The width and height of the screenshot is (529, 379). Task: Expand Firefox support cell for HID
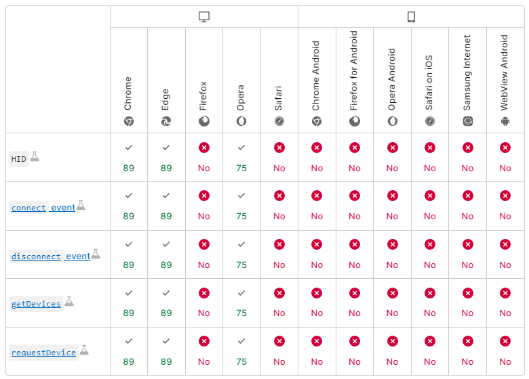coord(204,157)
